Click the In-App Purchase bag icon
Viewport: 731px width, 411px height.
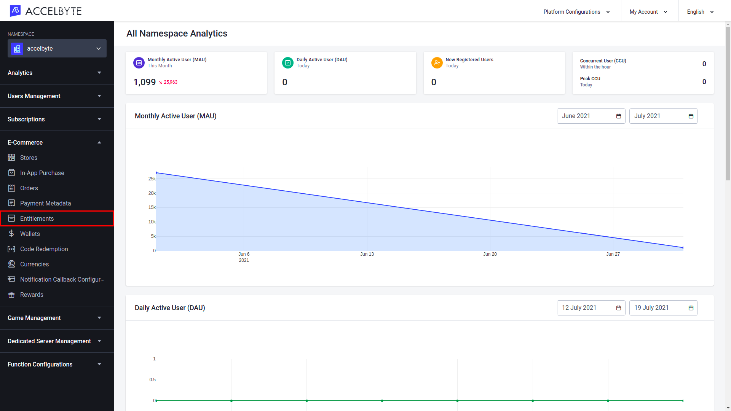(x=11, y=173)
